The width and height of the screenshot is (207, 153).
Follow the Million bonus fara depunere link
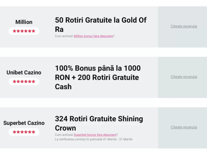point(93,36)
